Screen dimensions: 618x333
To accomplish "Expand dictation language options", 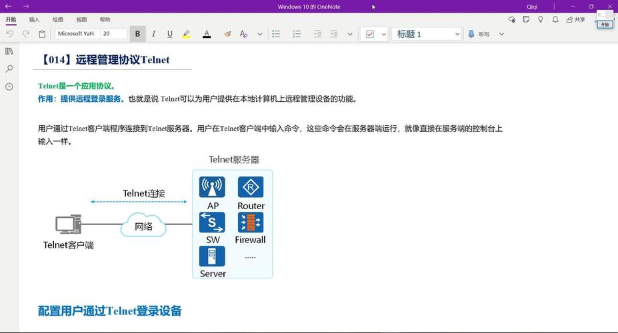I will [x=501, y=34].
